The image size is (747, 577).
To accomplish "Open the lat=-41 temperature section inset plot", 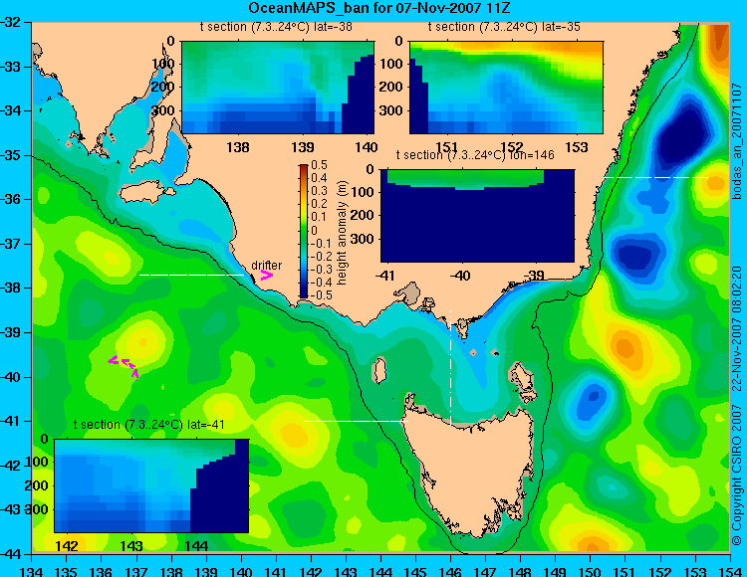I will click(151, 485).
